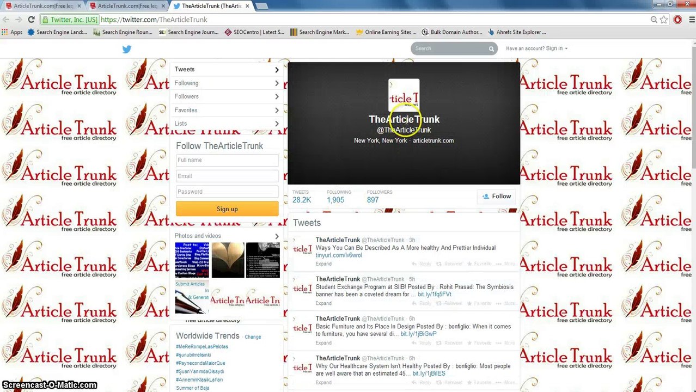
Task: Click Change next to Worldwide Trends
Action: (253, 337)
